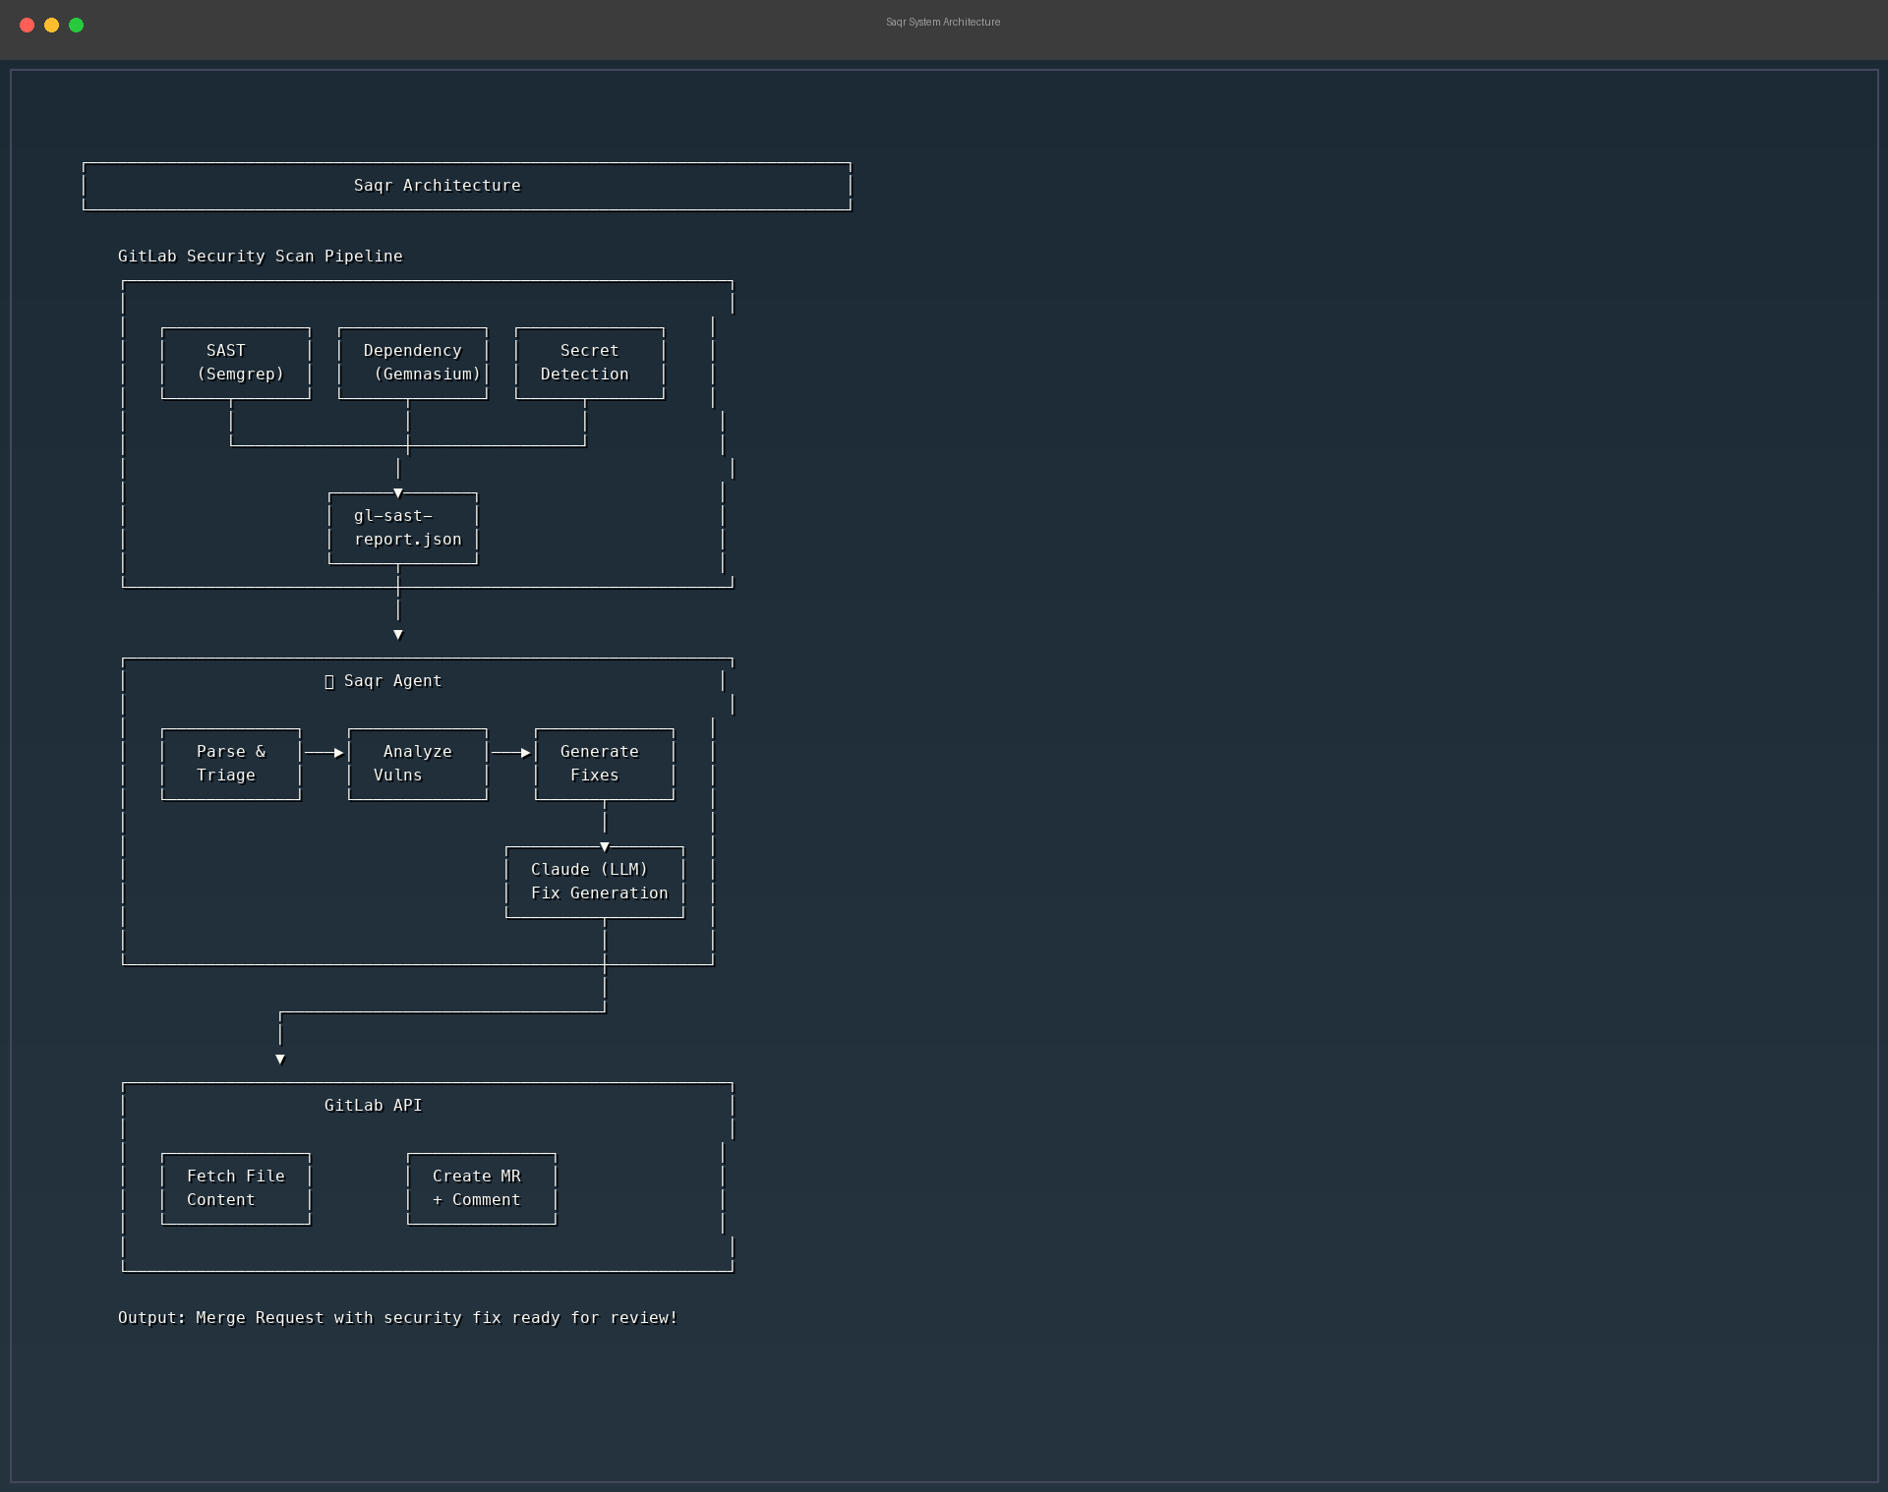Click the Analyze Vulns box
Viewport: 1888px width, 1492px height.
[417, 764]
